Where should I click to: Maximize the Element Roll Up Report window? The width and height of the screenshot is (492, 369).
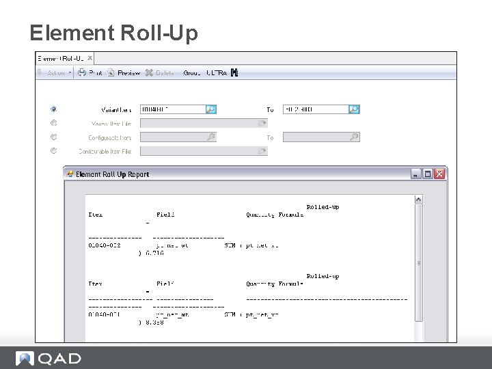[427, 174]
